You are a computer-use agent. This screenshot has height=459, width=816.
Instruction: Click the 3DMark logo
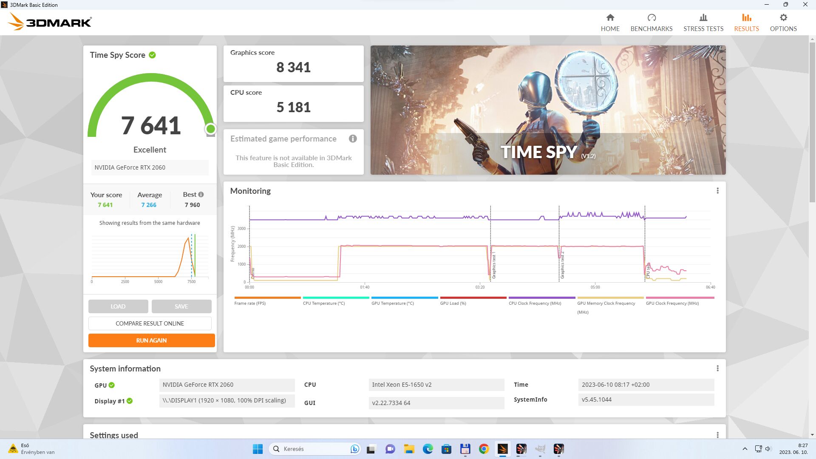(x=50, y=22)
